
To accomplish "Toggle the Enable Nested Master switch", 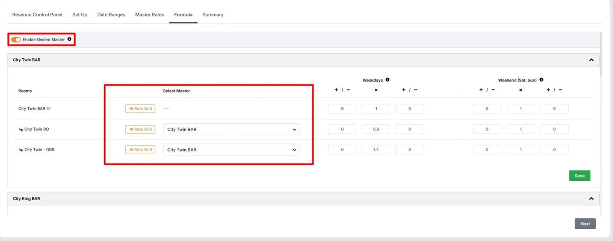I will (x=16, y=40).
